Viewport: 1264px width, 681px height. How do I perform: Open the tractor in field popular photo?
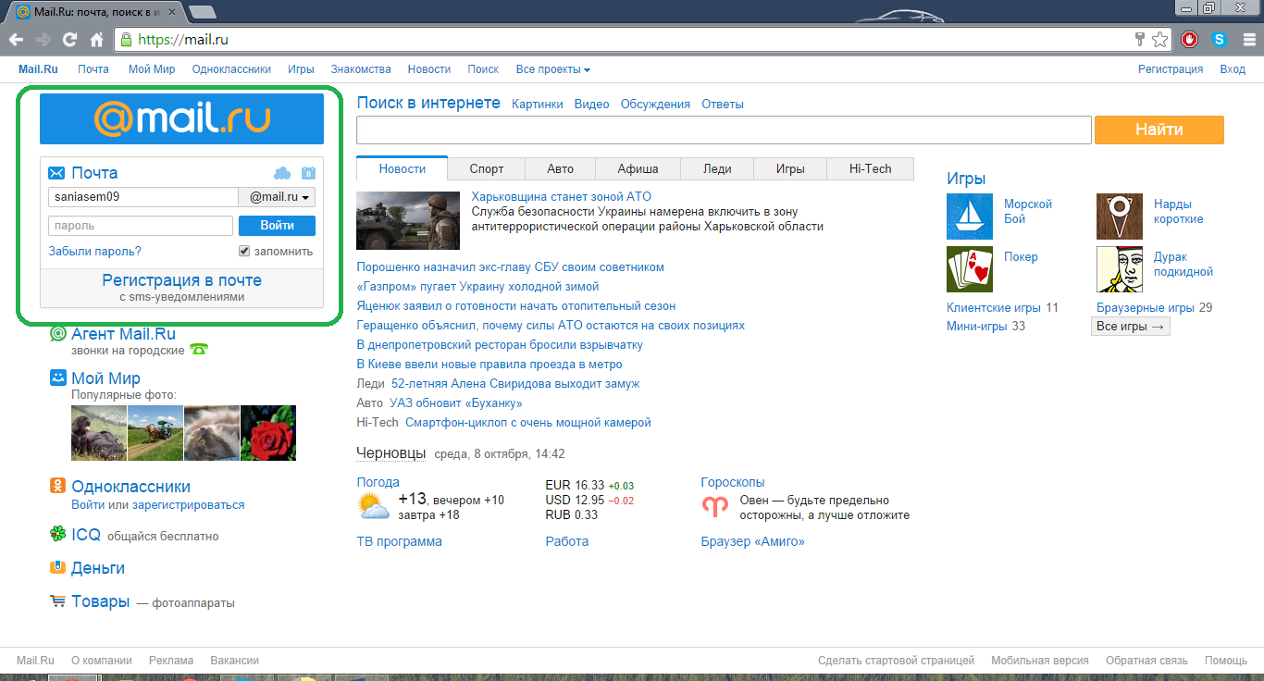pyautogui.click(x=155, y=433)
